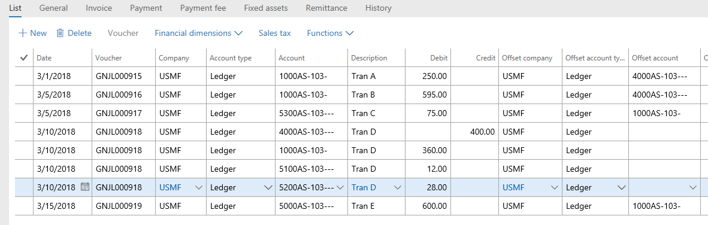The height and width of the screenshot is (225, 708).
Task: Click the trash can Delete icon
Action: (60, 33)
